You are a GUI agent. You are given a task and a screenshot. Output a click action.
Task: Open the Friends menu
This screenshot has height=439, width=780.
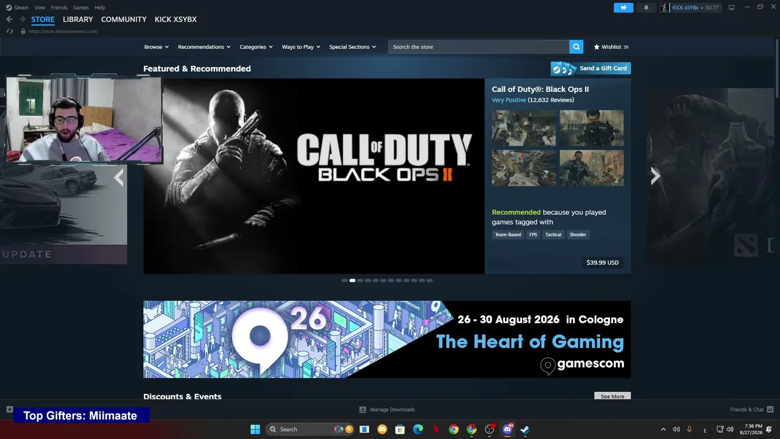(x=59, y=7)
